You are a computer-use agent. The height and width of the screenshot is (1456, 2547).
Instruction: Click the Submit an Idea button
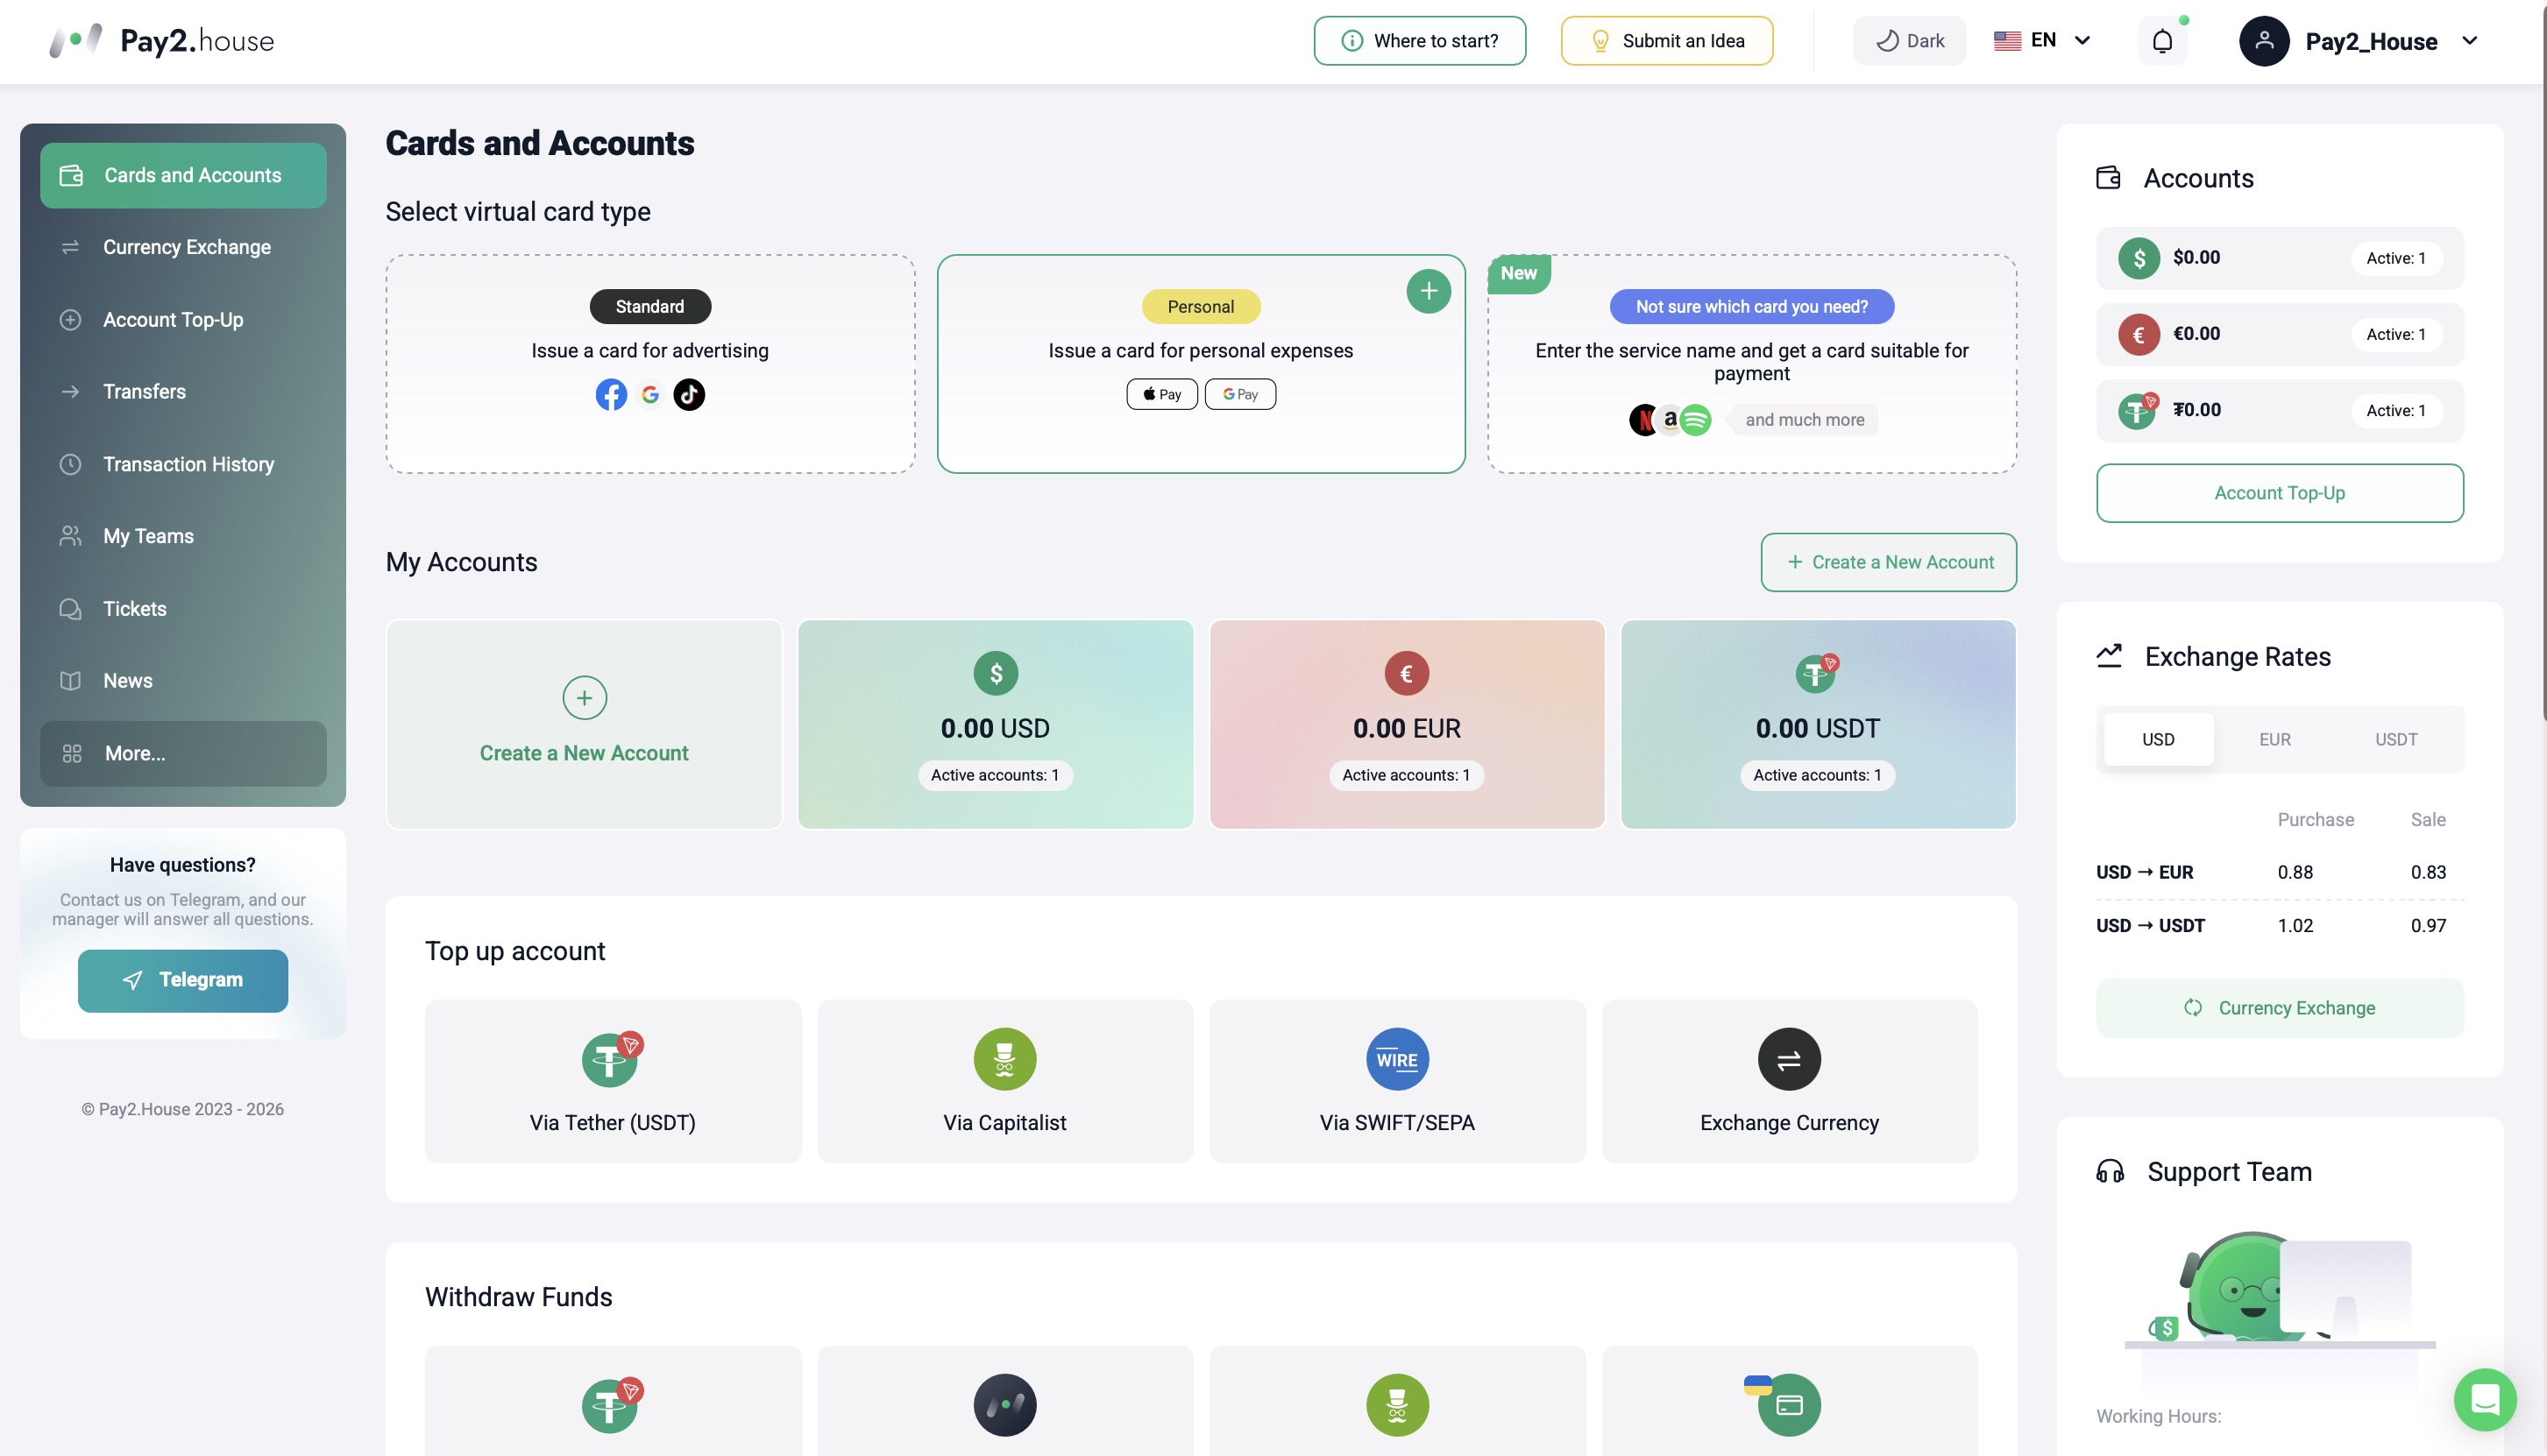tap(1667, 41)
